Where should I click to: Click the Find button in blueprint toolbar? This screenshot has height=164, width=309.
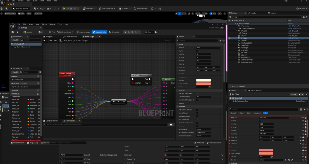click(x=52, y=32)
